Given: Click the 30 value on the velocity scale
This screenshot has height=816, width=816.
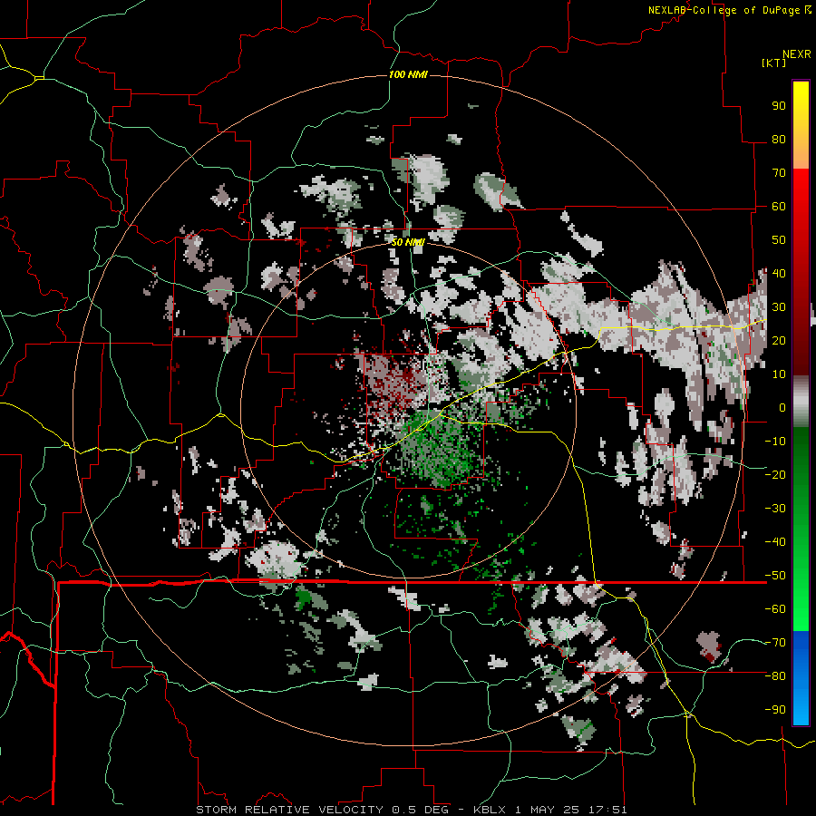Looking at the screenshot, I should (x=779, y=307).
